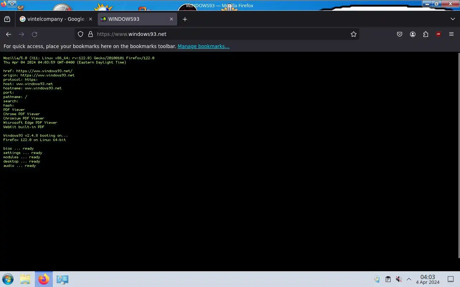Reload the current page
460x287 pixels.
coord(34,34)
